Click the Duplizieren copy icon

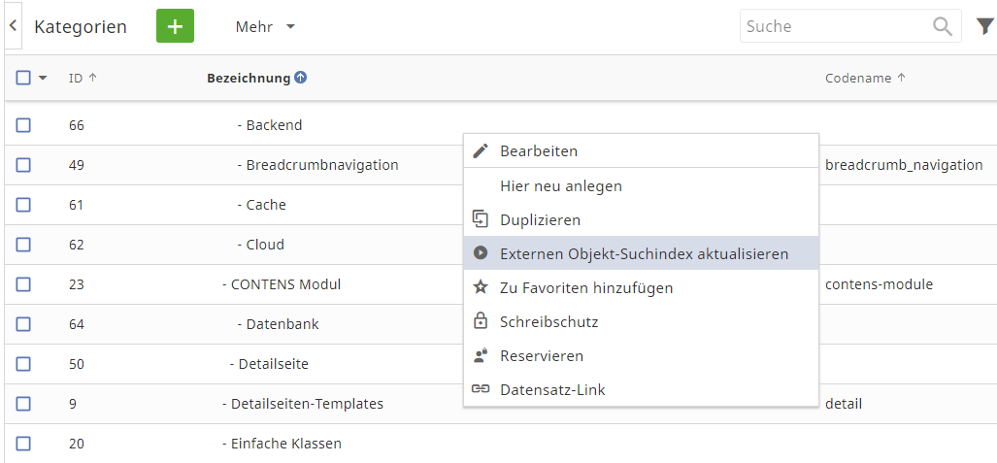[480, 220]
